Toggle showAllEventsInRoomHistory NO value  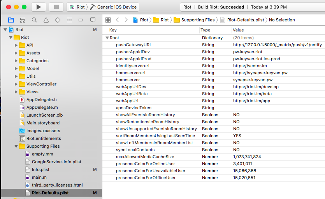tap(236, 115)
